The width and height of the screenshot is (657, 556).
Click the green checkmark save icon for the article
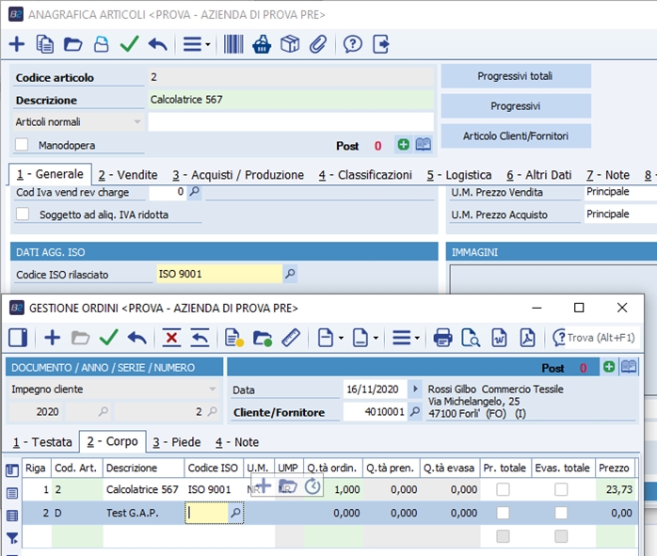tap(129, 44)
